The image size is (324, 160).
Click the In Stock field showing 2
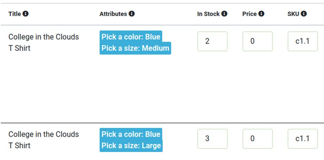tap(212, 41)
